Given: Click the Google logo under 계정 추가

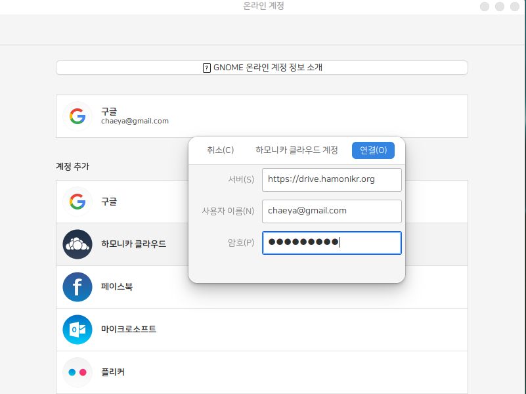Looking at the screenshot, I should pyautogui.click(x=77, y=202).
